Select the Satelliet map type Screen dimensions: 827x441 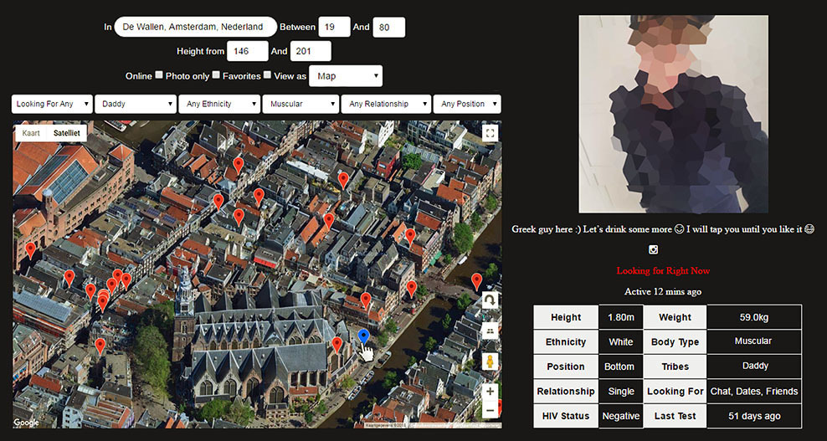[66, 133]
